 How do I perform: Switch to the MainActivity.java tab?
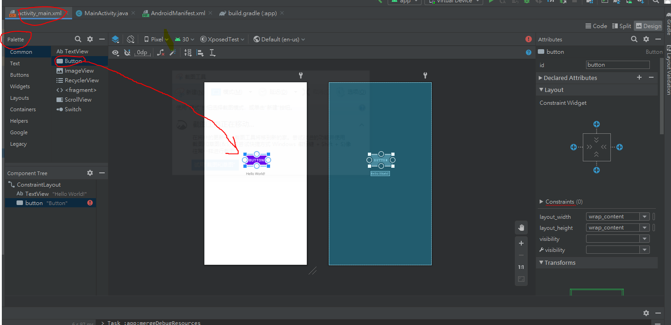[x=105, y=13]
